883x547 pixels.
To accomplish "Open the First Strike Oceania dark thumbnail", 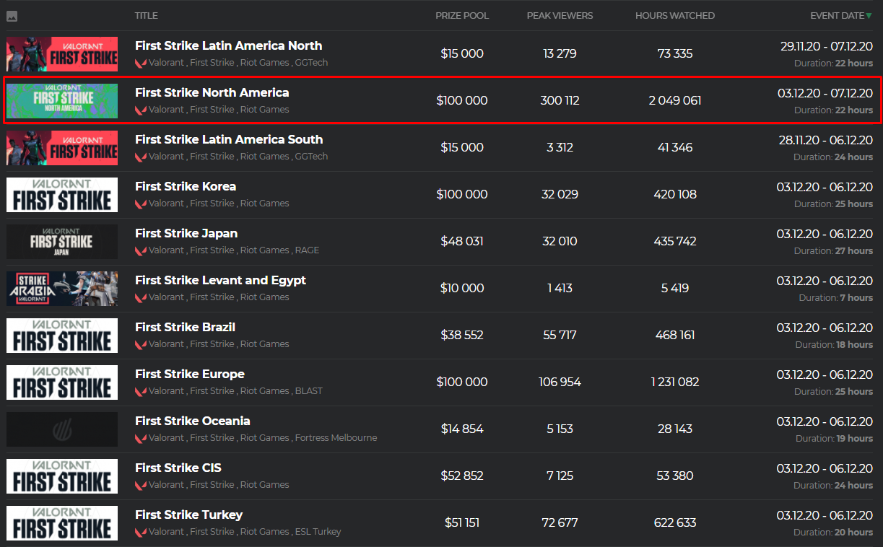I will click(62, 429).
